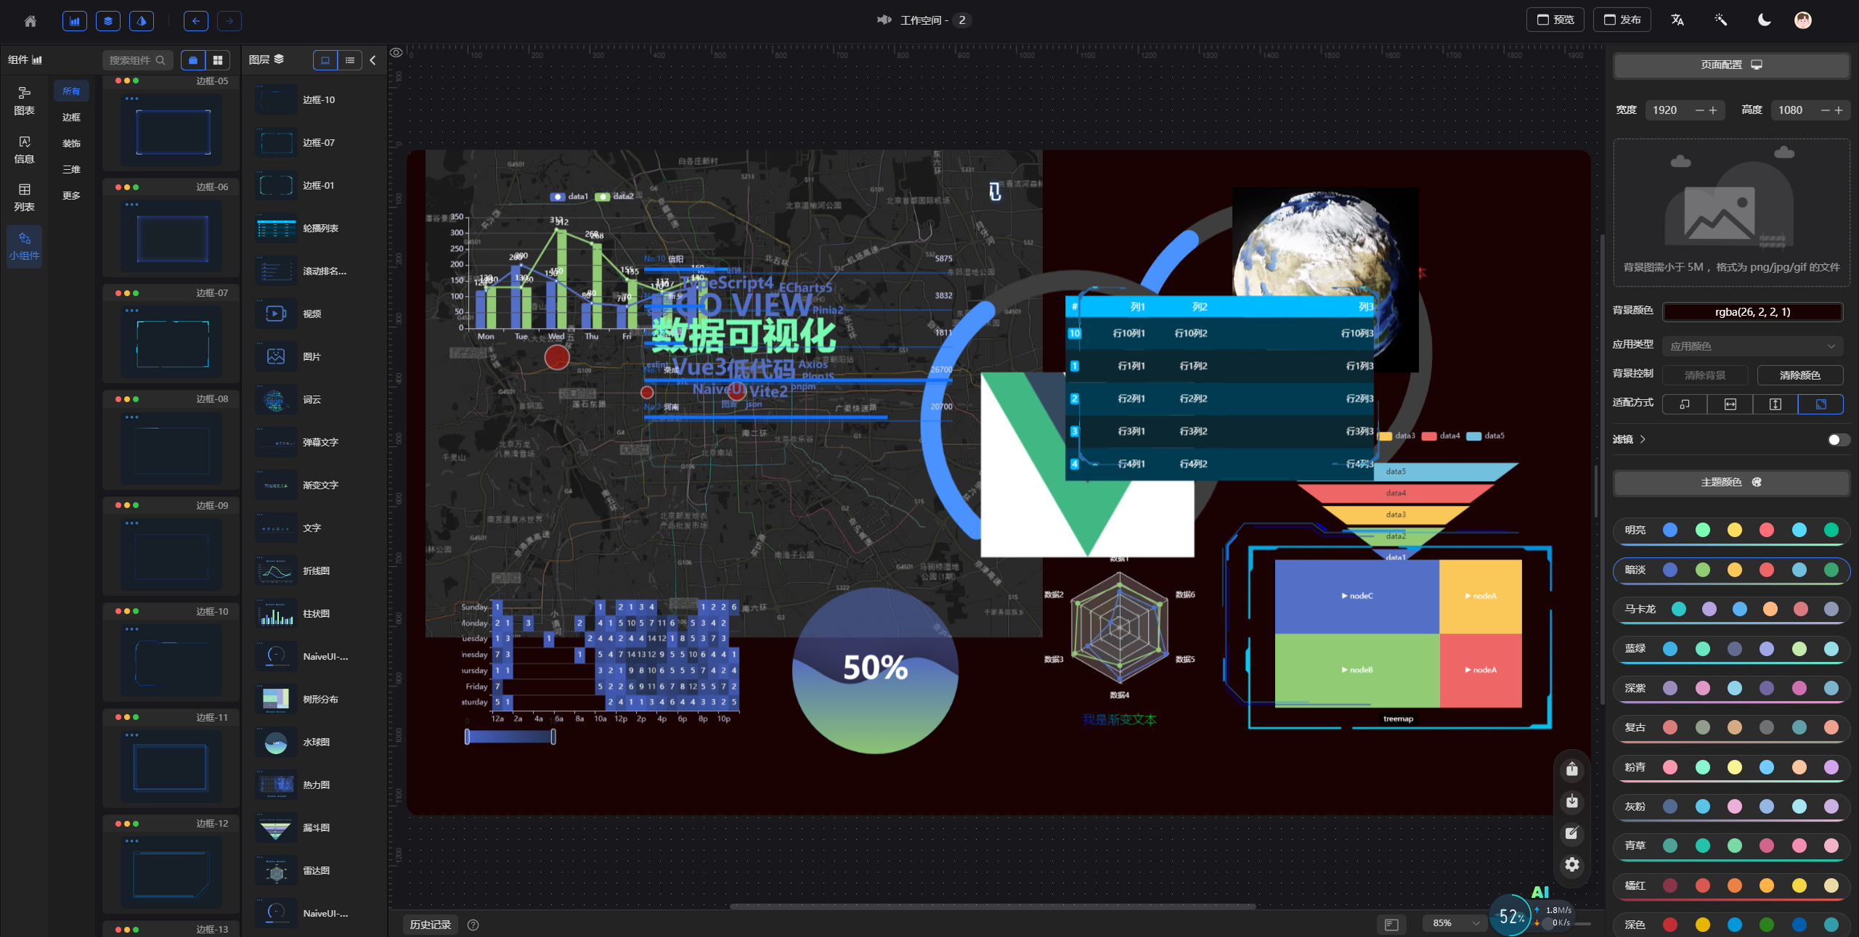This screenshot has height=937, width=1859.
Task: Click the export upload floating button
Action: [1572, 769]
